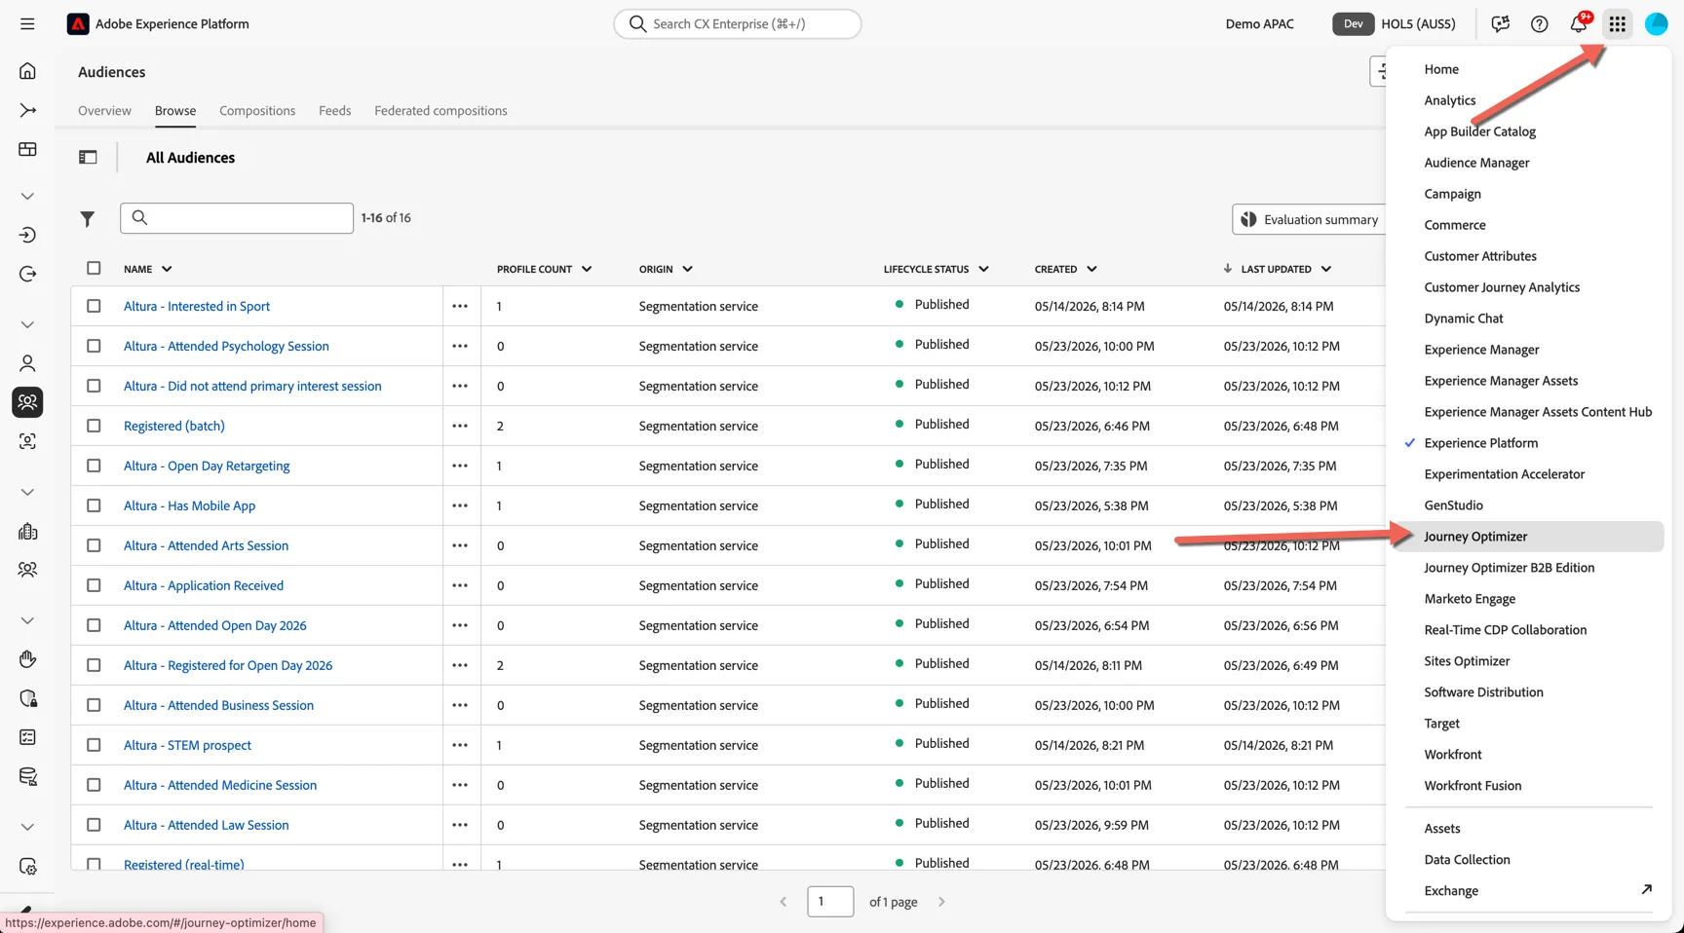Viewport: 1684px width, 933px height.
Task: Click the filter funnel icon
Action: pos(88,219)
